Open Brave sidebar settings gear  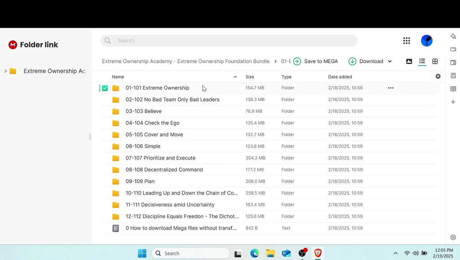(453, 237)
